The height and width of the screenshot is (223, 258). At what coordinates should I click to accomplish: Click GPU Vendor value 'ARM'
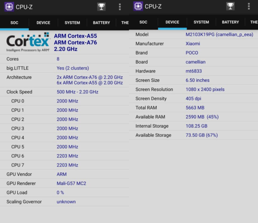62,174
